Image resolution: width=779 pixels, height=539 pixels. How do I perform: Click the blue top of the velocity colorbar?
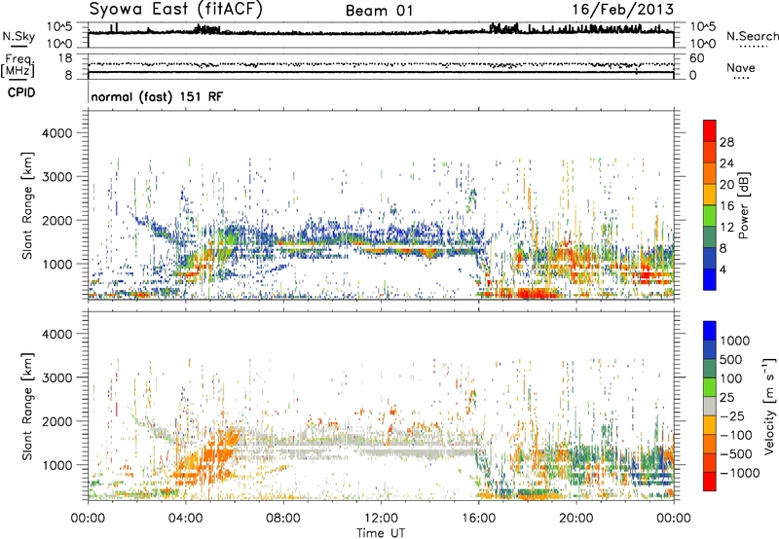pyautogui.click(x=710, y=331)
